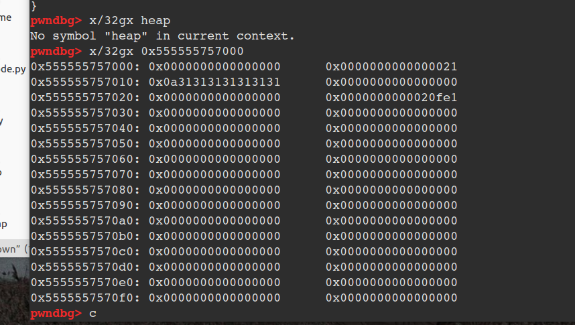Click the value 0x0a31313131313131

214,82
